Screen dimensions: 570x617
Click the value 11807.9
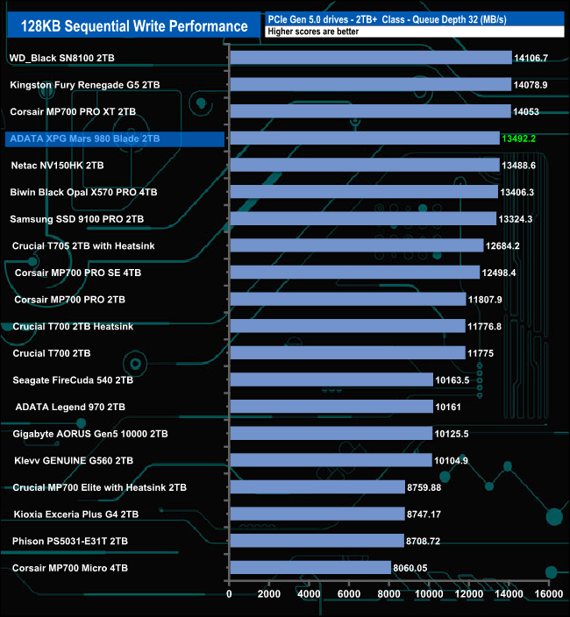point(485,300)
